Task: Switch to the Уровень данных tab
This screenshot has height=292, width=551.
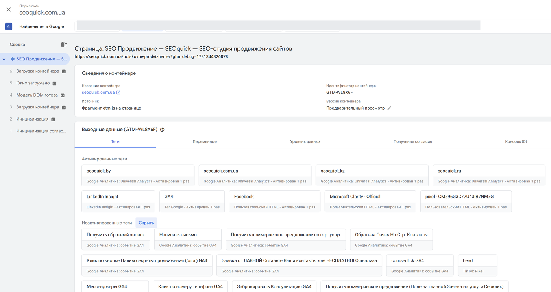Action: [x=305, y=141]
